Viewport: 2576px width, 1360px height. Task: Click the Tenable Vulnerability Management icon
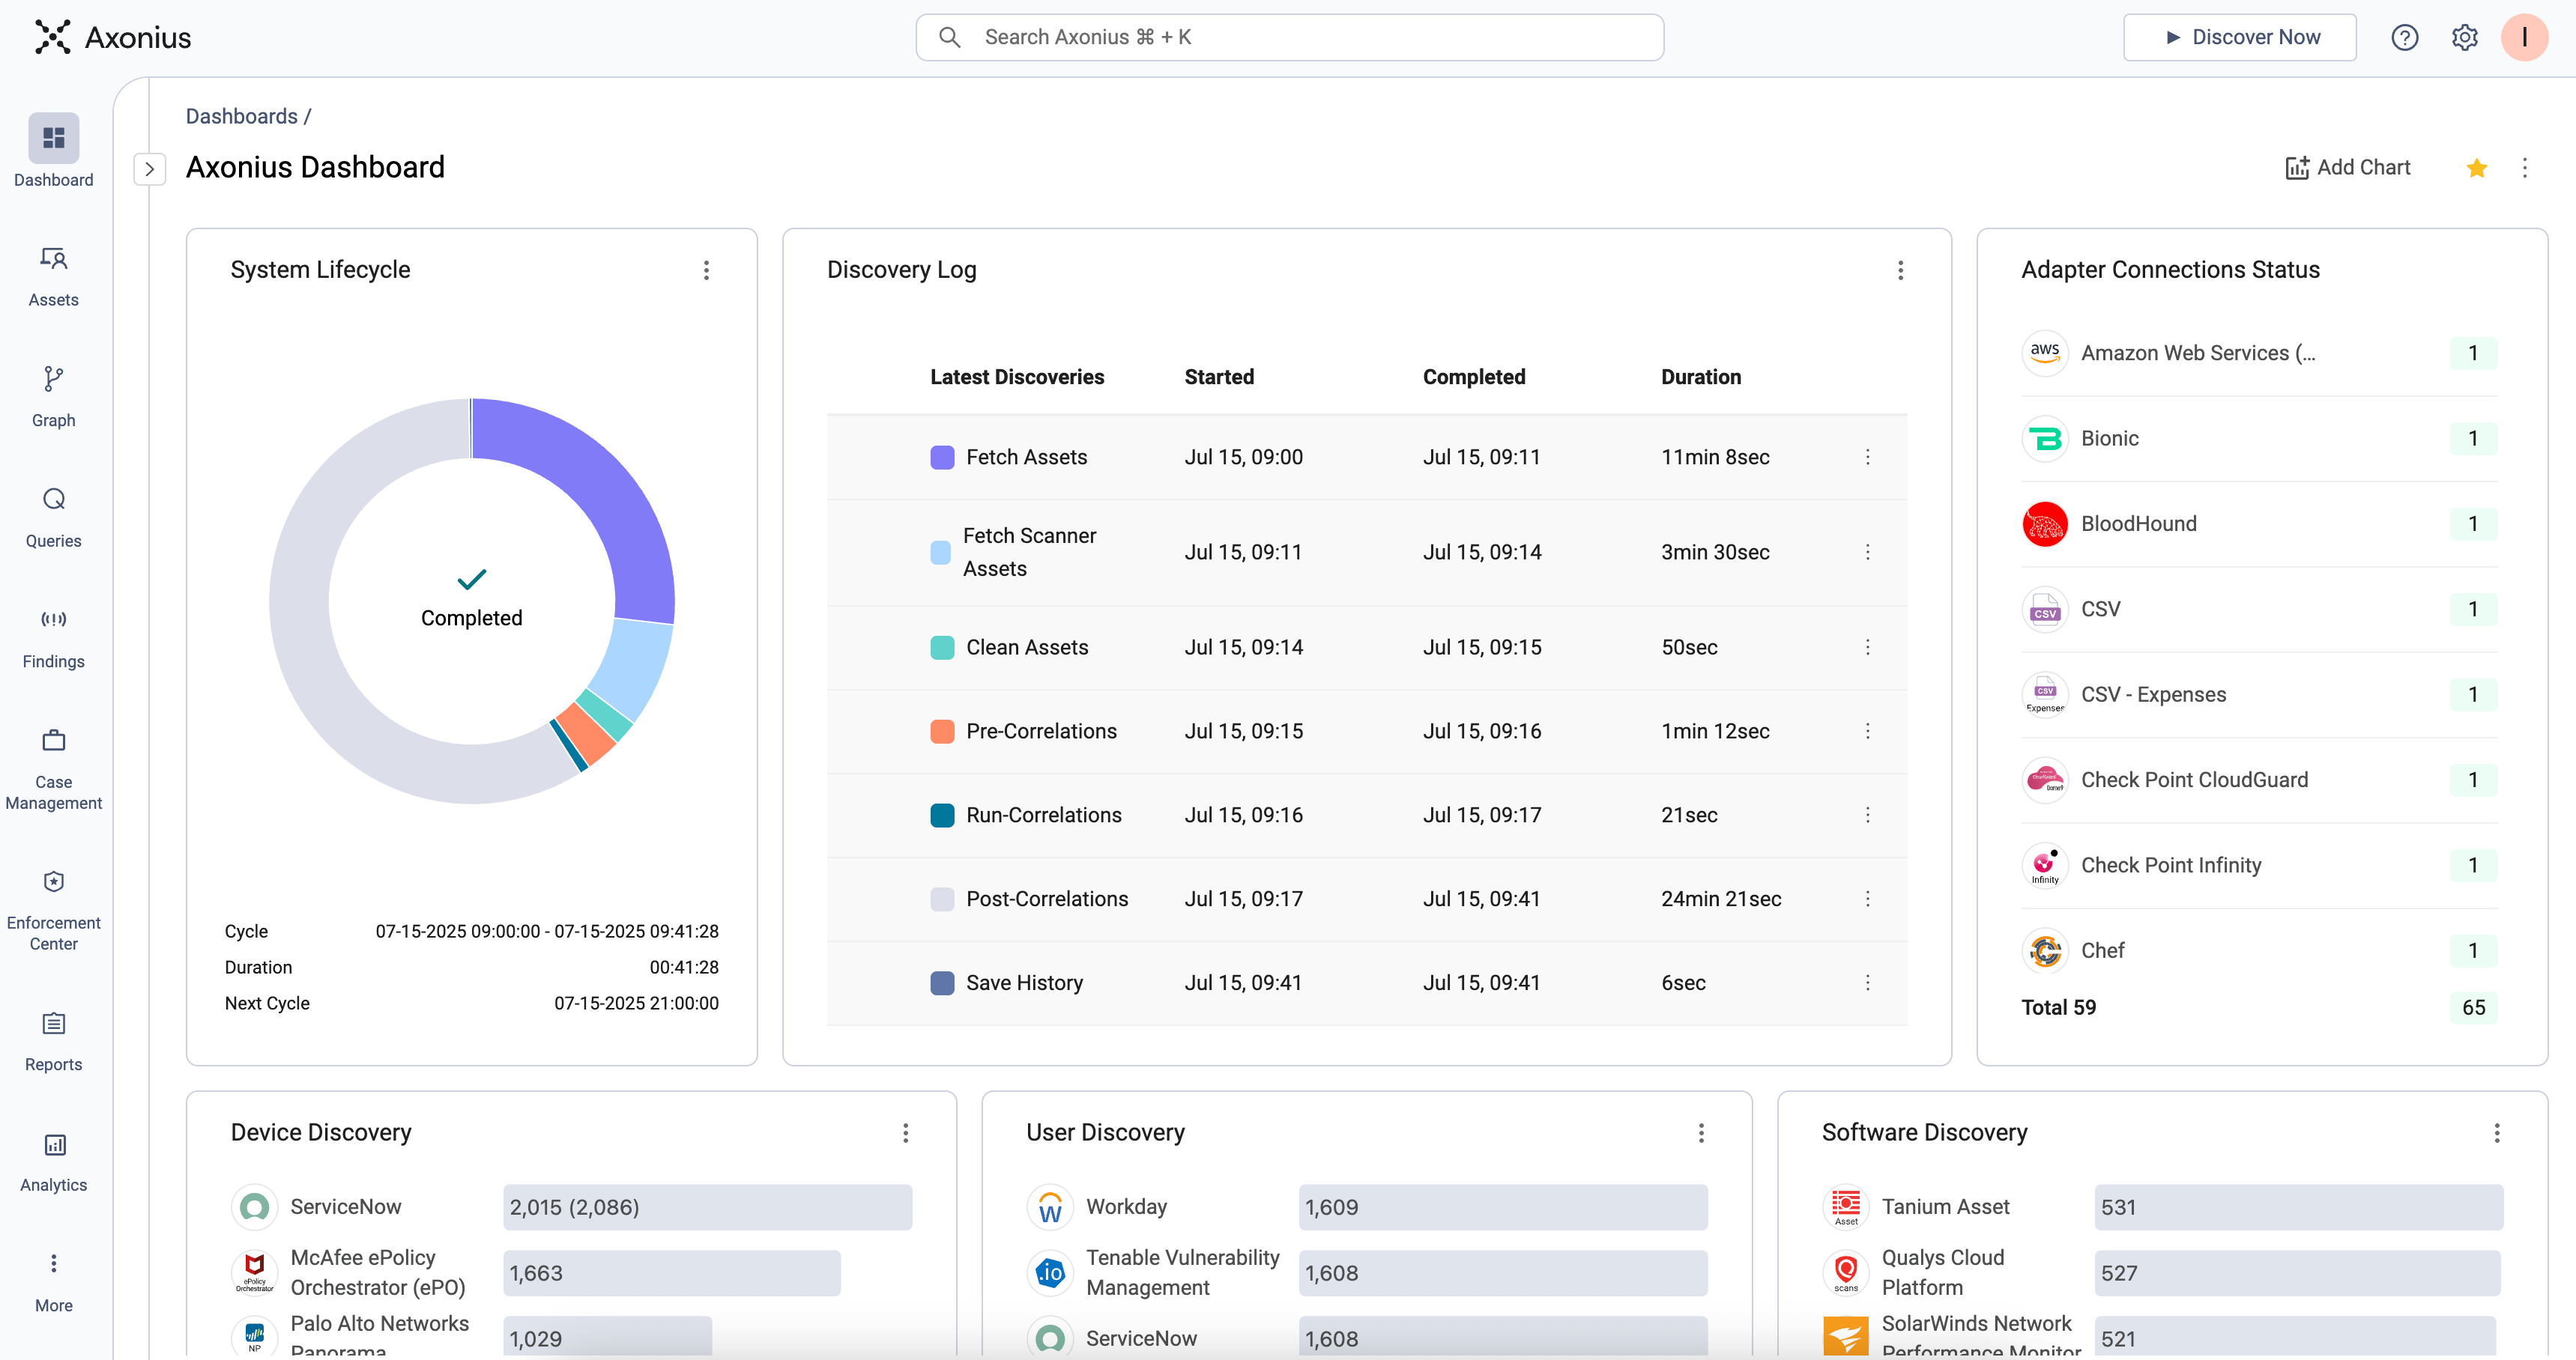click(1050, 1272)
